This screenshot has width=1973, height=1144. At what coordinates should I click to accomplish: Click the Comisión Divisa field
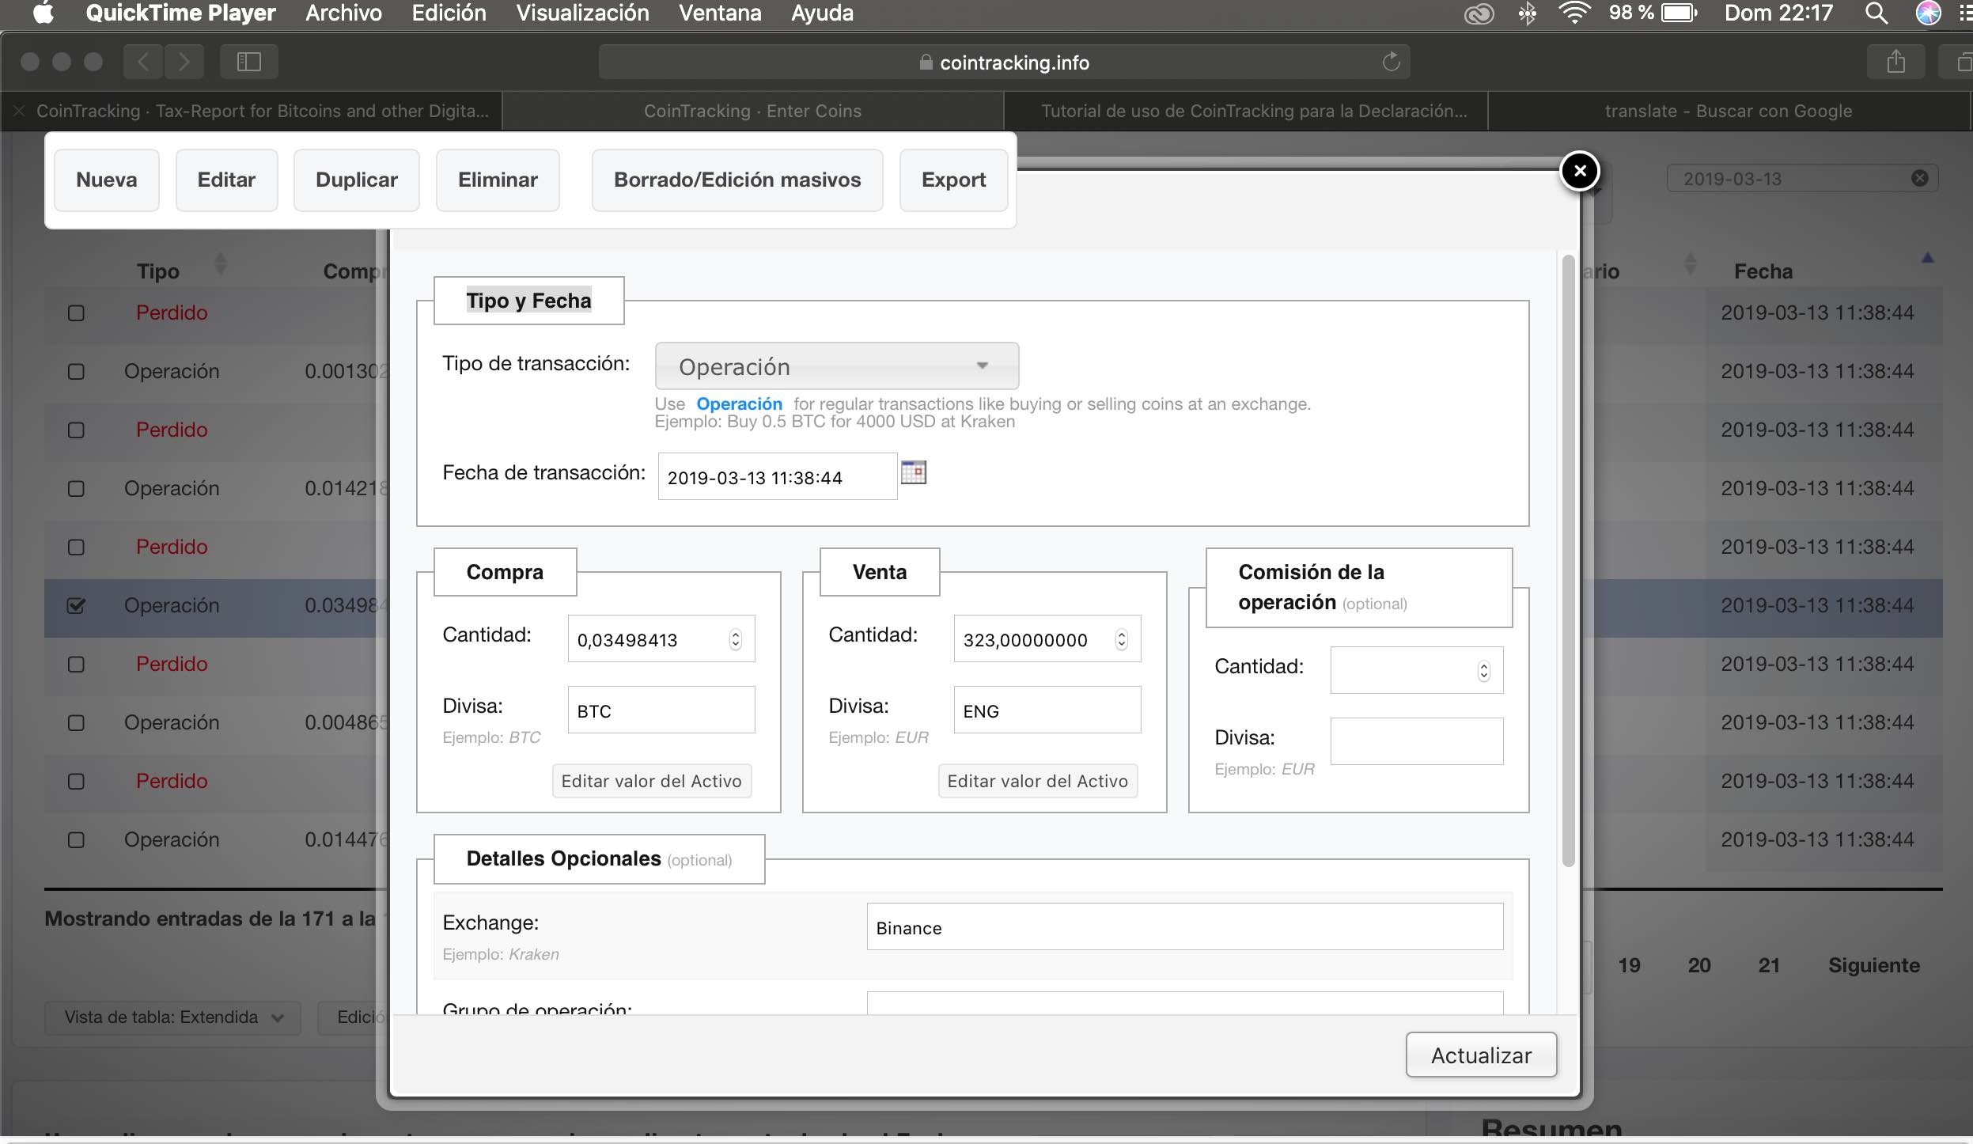(1417, 741)
